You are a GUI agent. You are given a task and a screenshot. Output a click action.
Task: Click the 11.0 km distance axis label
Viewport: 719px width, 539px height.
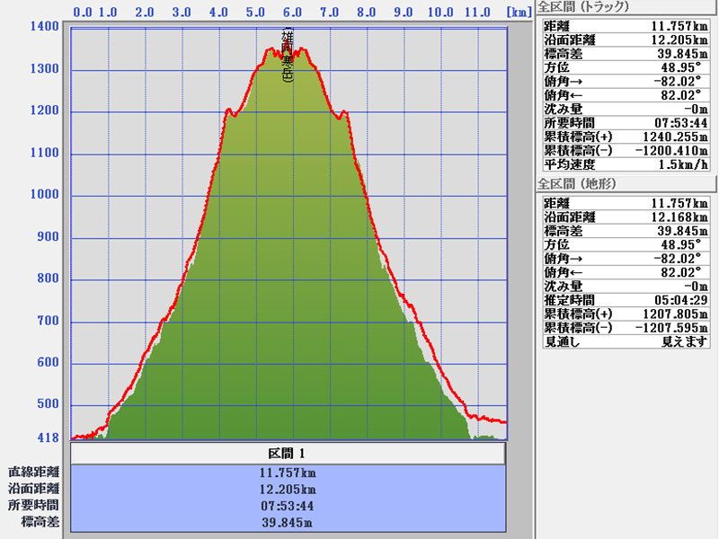coord(477,13)
